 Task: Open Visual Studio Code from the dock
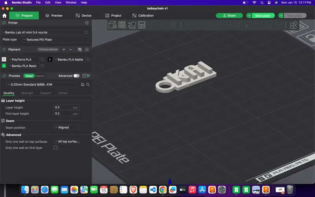(x=153, y=190)
